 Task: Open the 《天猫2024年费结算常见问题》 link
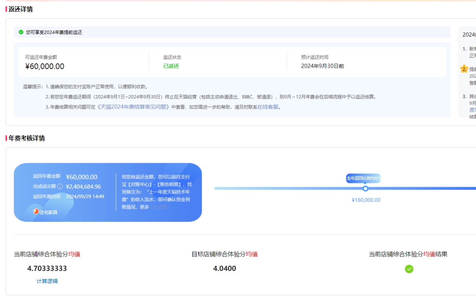[x=134, y=107]
